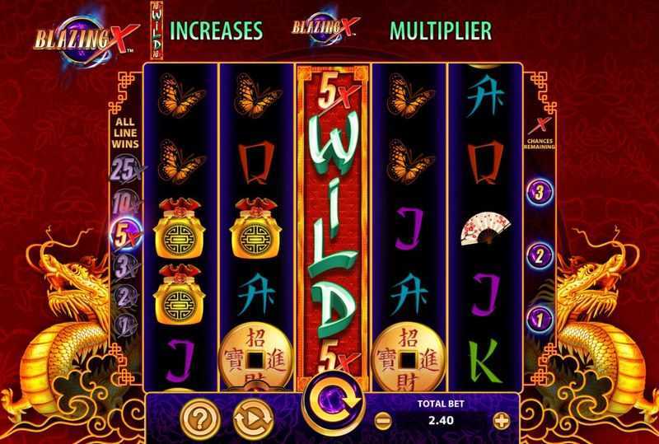659x444 pixels.
Task: Decrease total bet with minus button
Action: tap(383, 420)
